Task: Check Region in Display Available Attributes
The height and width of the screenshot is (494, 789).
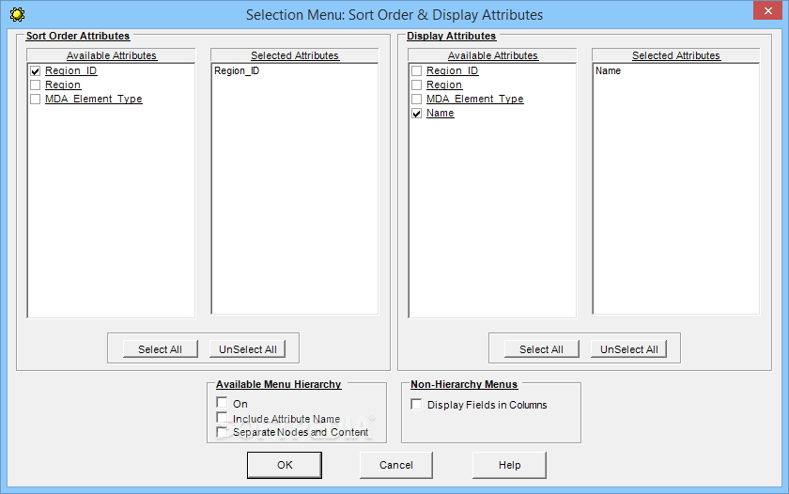Action: pos(417,85)
